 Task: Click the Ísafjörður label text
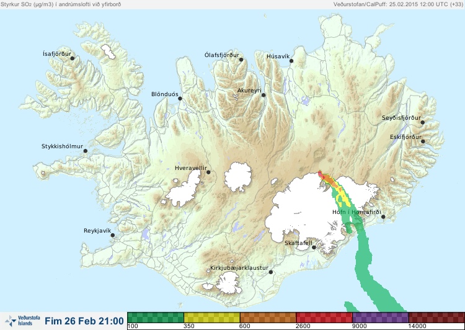pyautogui.click(x=57, y=54)
